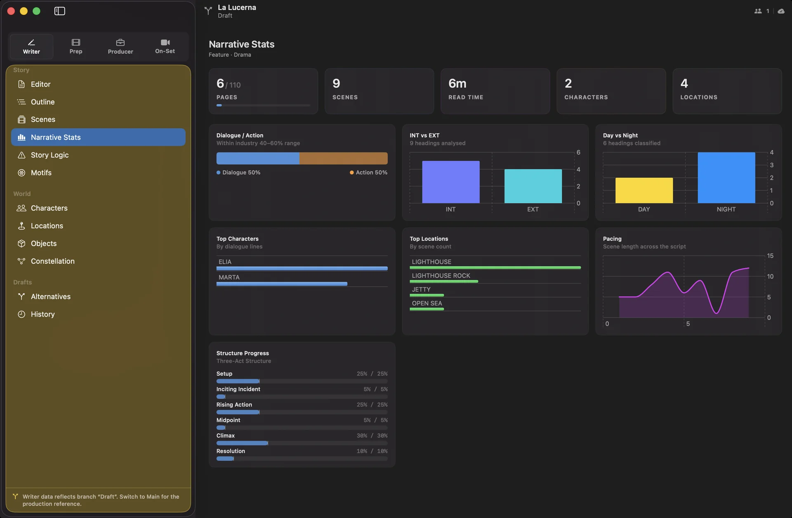Click the Climax progress bar

(302, 443)
